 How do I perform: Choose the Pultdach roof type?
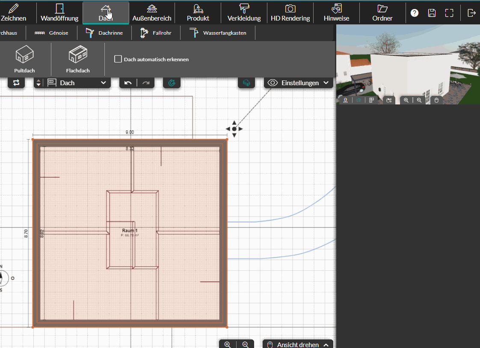24,59
